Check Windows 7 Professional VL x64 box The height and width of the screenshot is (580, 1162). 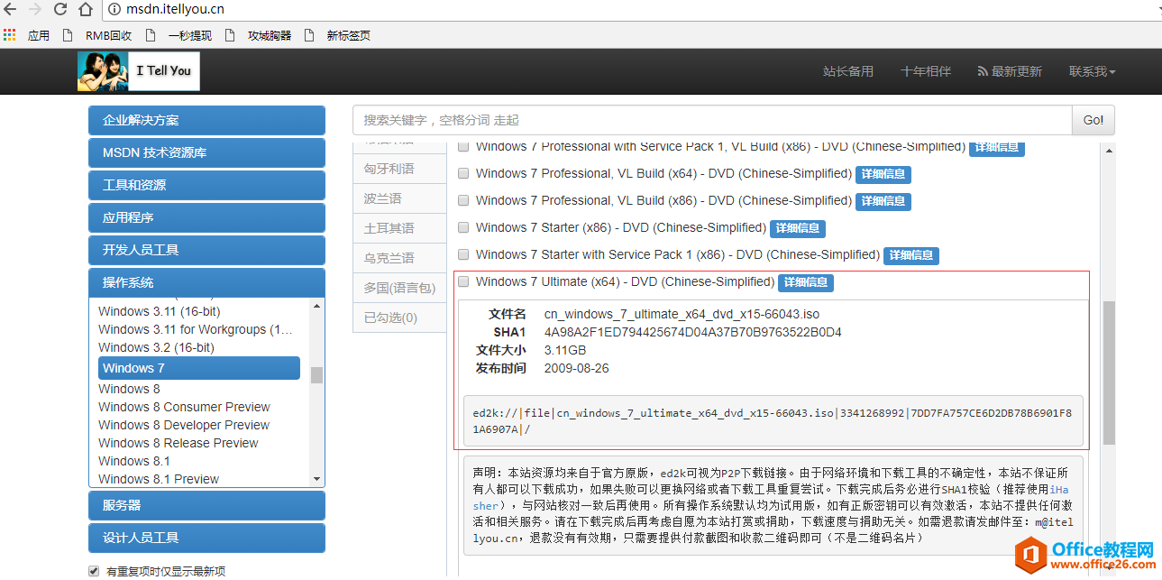coord(463,173)
